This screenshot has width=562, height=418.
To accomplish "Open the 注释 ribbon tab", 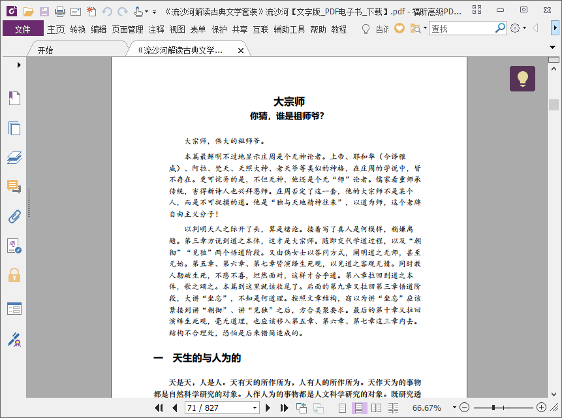I will pyautogui.click(x=156, y=29).
